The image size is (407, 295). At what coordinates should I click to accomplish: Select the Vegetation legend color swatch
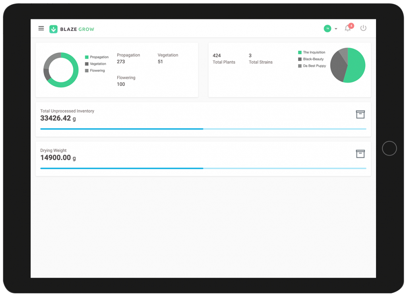click(87, 64)
